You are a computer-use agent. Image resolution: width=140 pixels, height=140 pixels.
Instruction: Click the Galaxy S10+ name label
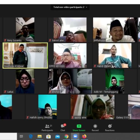[x=123, y=117]
